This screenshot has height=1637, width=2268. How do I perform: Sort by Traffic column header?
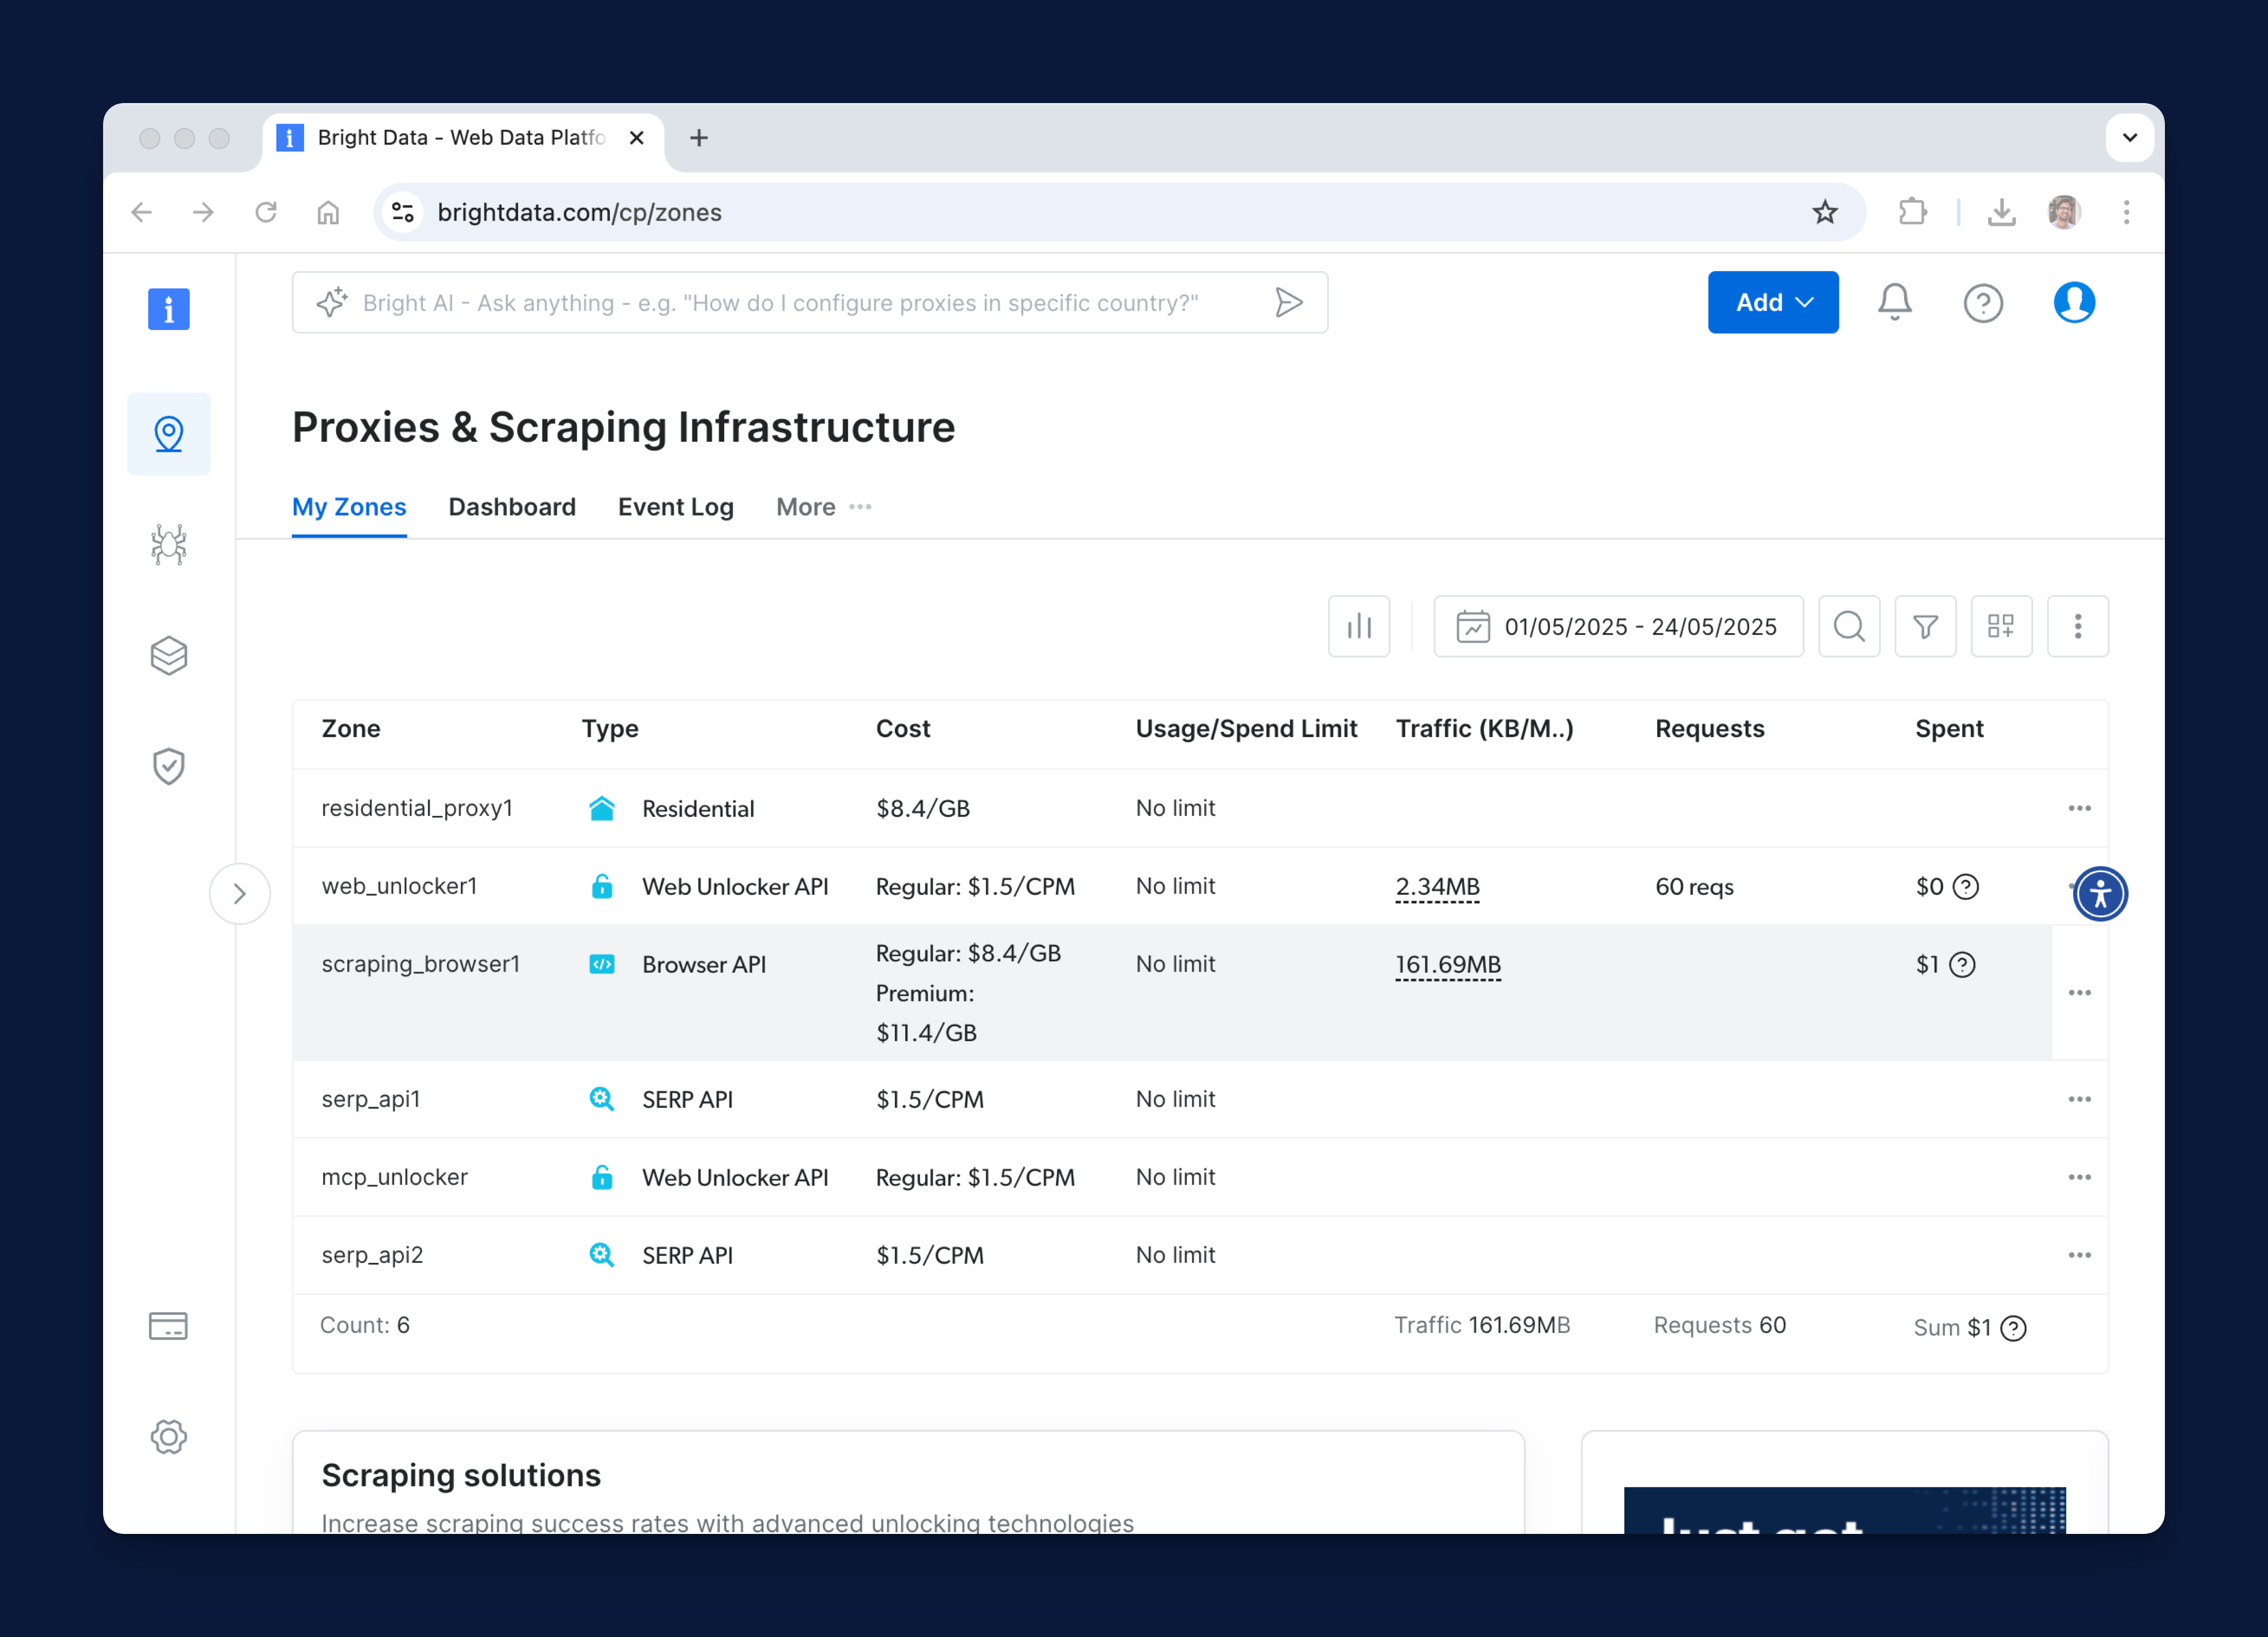(x=1484, y=729)
